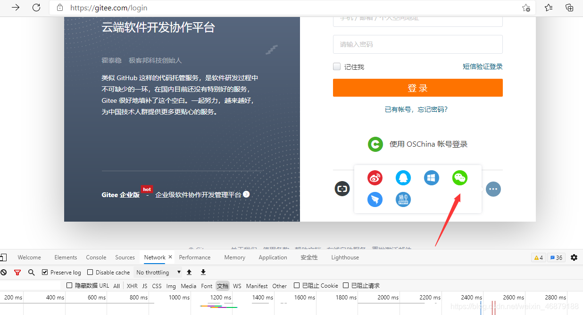Check 已阻止 Cookie checkbox

tap(297, 285)
